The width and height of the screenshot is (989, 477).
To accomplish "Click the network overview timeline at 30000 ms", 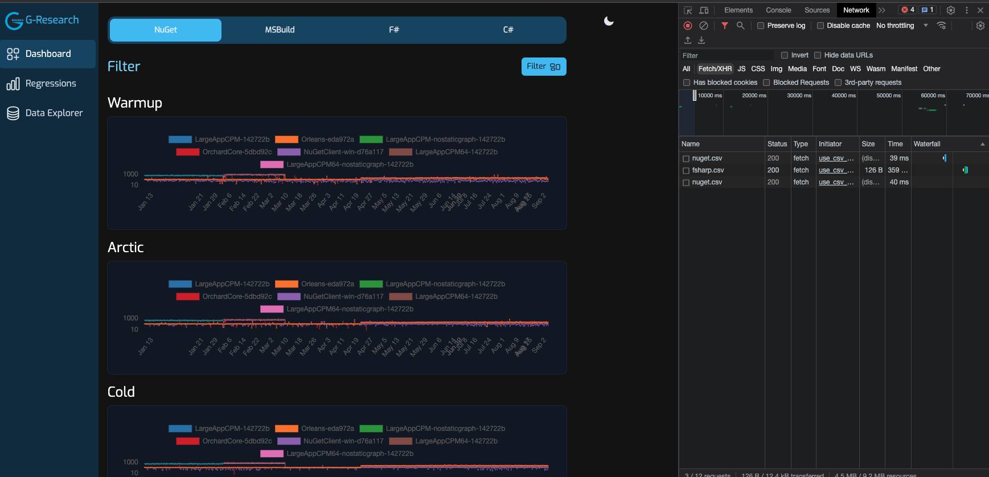I will point(799,96).
